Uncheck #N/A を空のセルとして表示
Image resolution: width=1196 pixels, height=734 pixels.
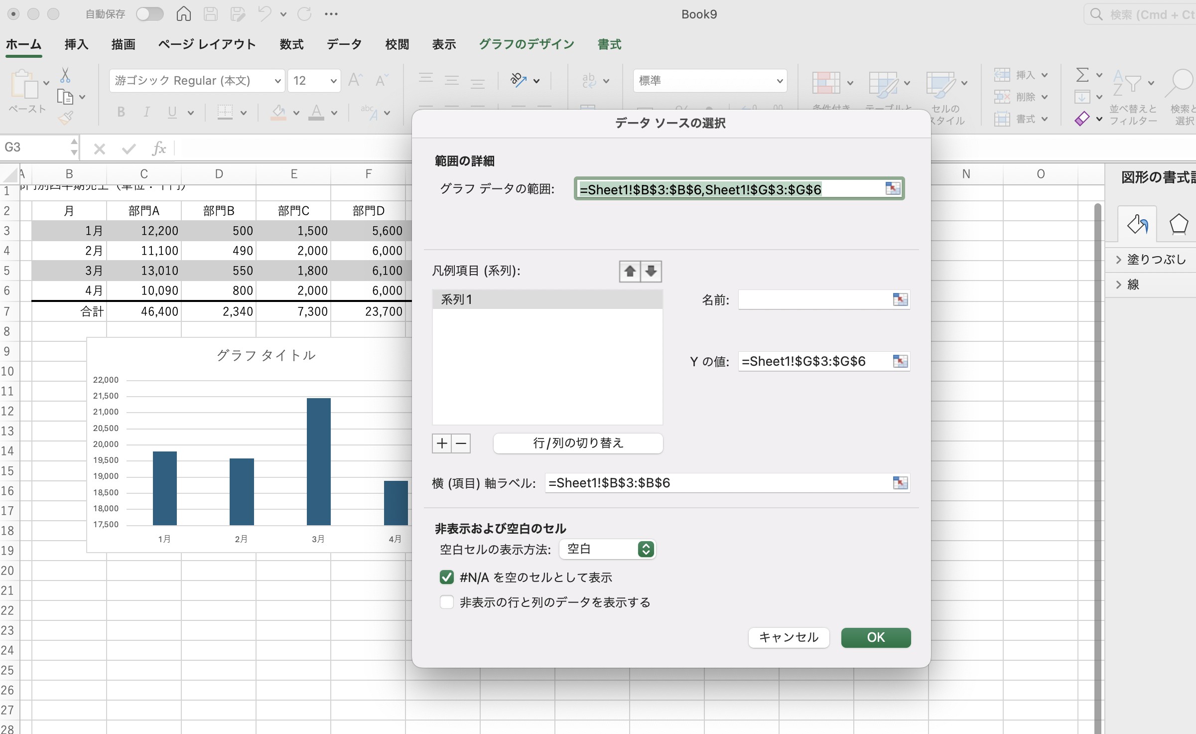click(x=447, y=577)
